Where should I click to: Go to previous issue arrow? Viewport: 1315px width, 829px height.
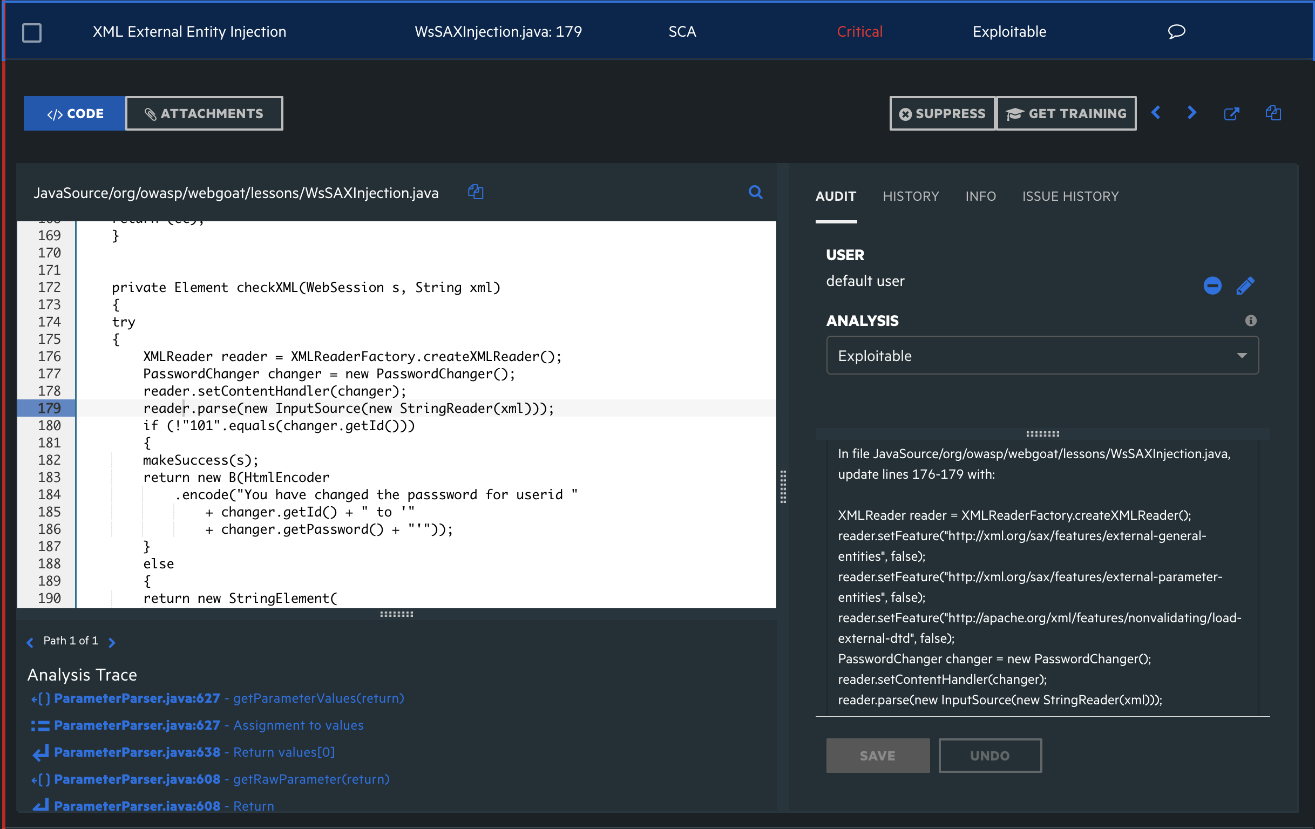1156,113
